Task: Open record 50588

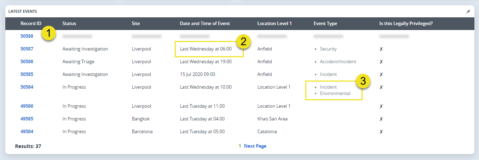Action: (x=27, y=36)
